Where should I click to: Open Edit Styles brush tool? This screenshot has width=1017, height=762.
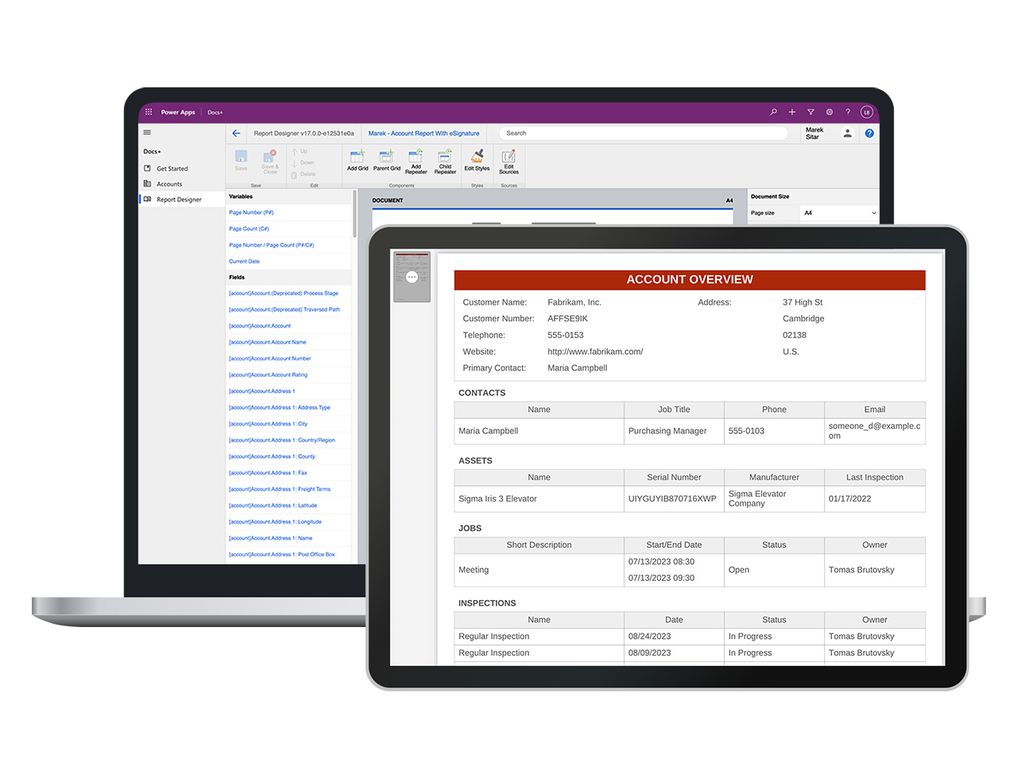click(477, 160)
